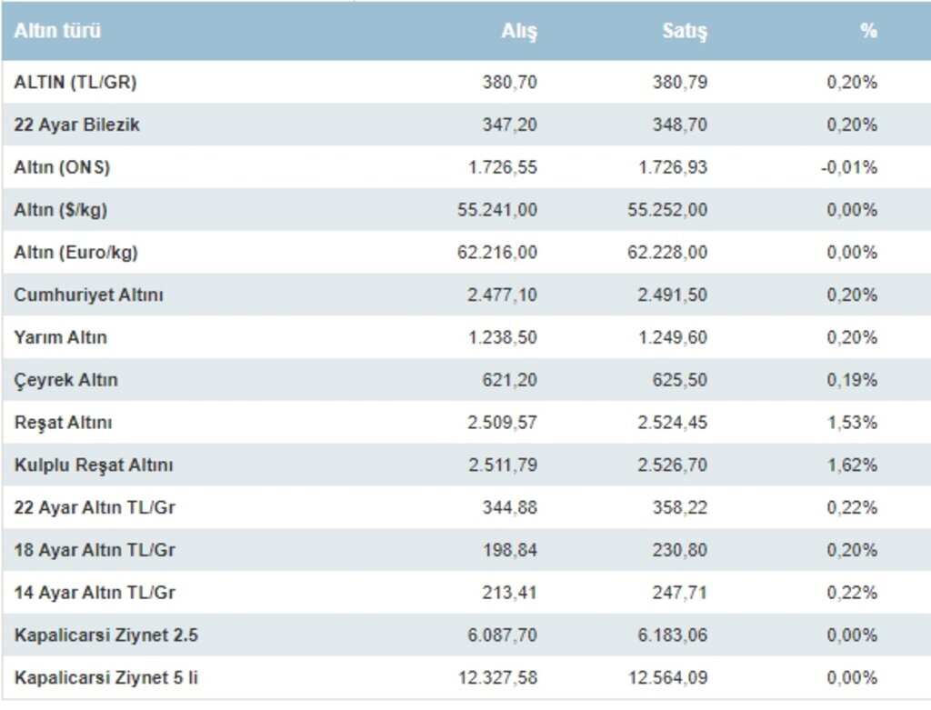Open the Kapalicarsi Ziynet 2.5 entry
931x710 pixels.
coord(105,635)
